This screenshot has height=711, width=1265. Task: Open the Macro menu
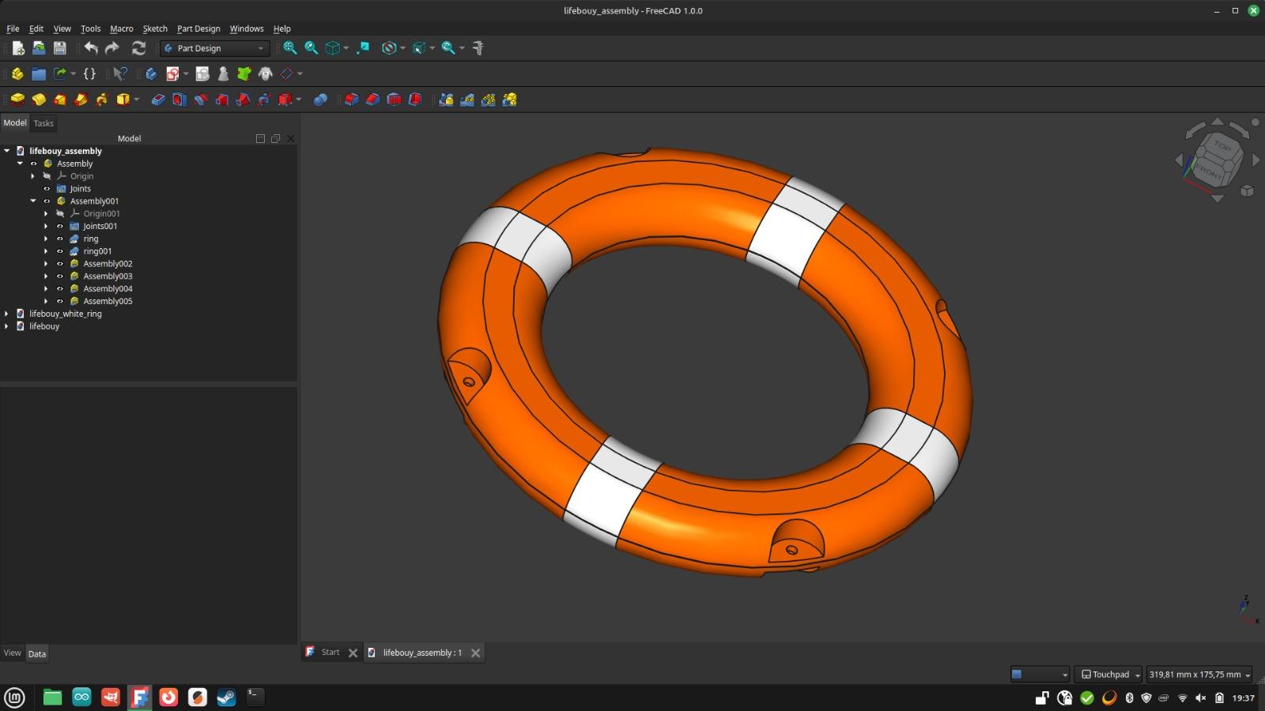[122, 28]
